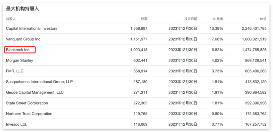
Task: Click shares value 602,441
Action: [141, 61]
